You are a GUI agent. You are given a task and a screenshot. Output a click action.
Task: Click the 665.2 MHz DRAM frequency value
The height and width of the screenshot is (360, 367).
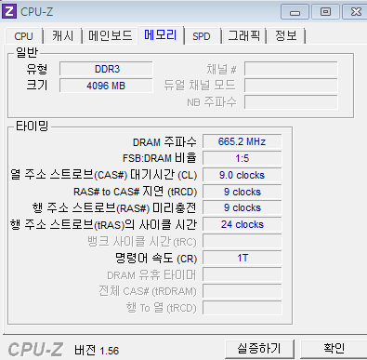point(242,141)
